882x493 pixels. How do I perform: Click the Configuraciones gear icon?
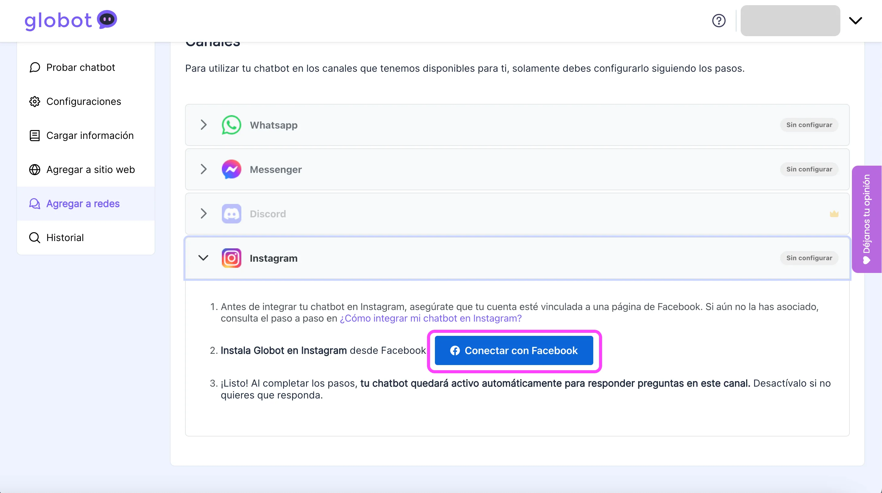click(35, 102)
